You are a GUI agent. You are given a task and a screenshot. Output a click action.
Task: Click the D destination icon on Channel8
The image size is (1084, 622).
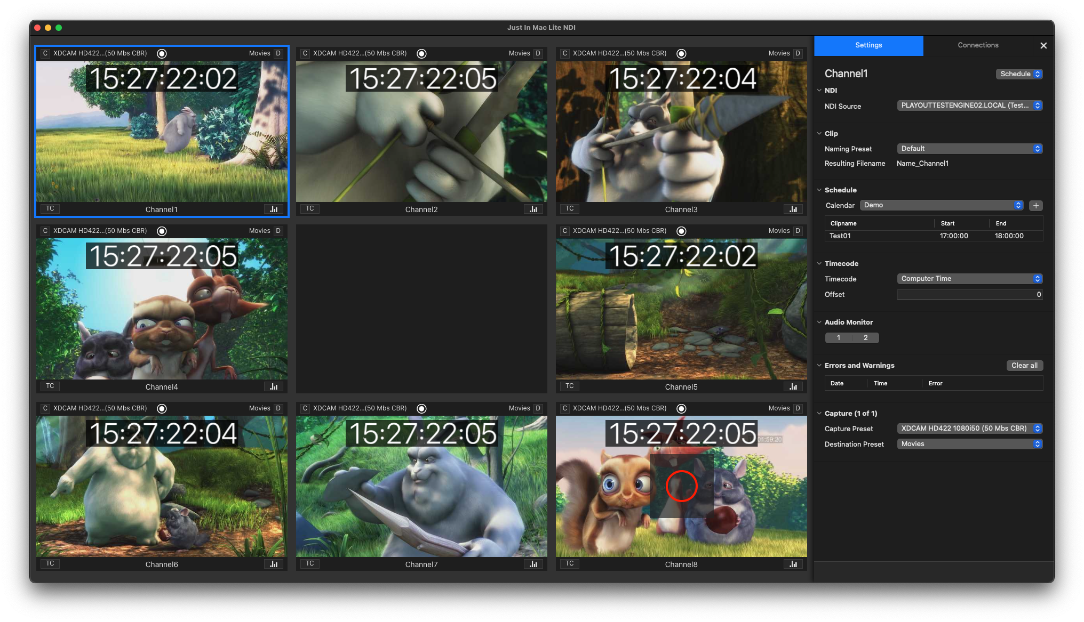(x=798, y=408)
